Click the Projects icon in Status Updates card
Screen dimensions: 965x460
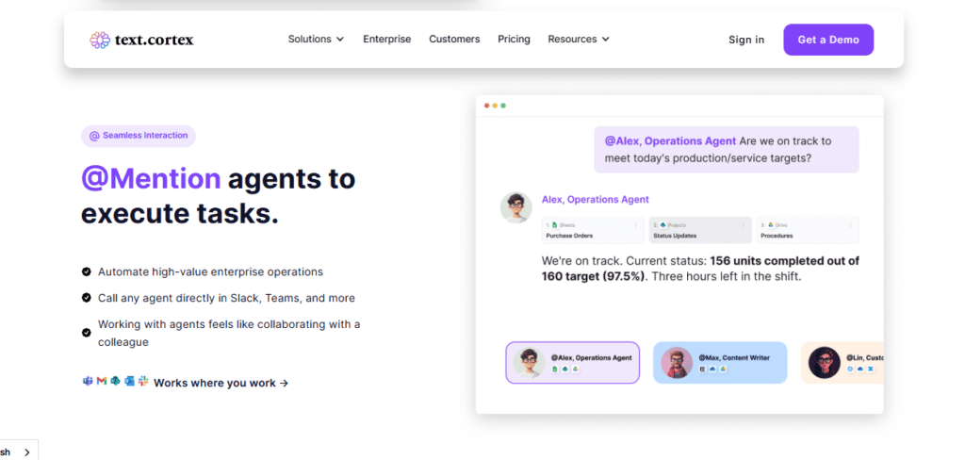(x=662, y=224)
